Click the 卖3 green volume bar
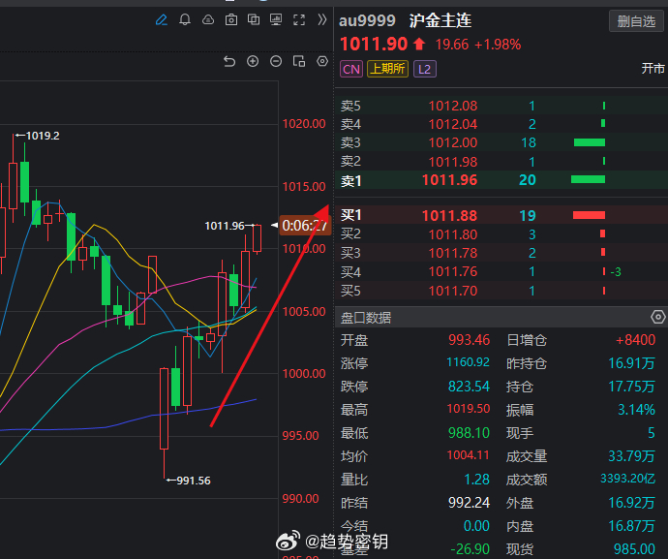This screenshot has width=668, height=559. 590,142
